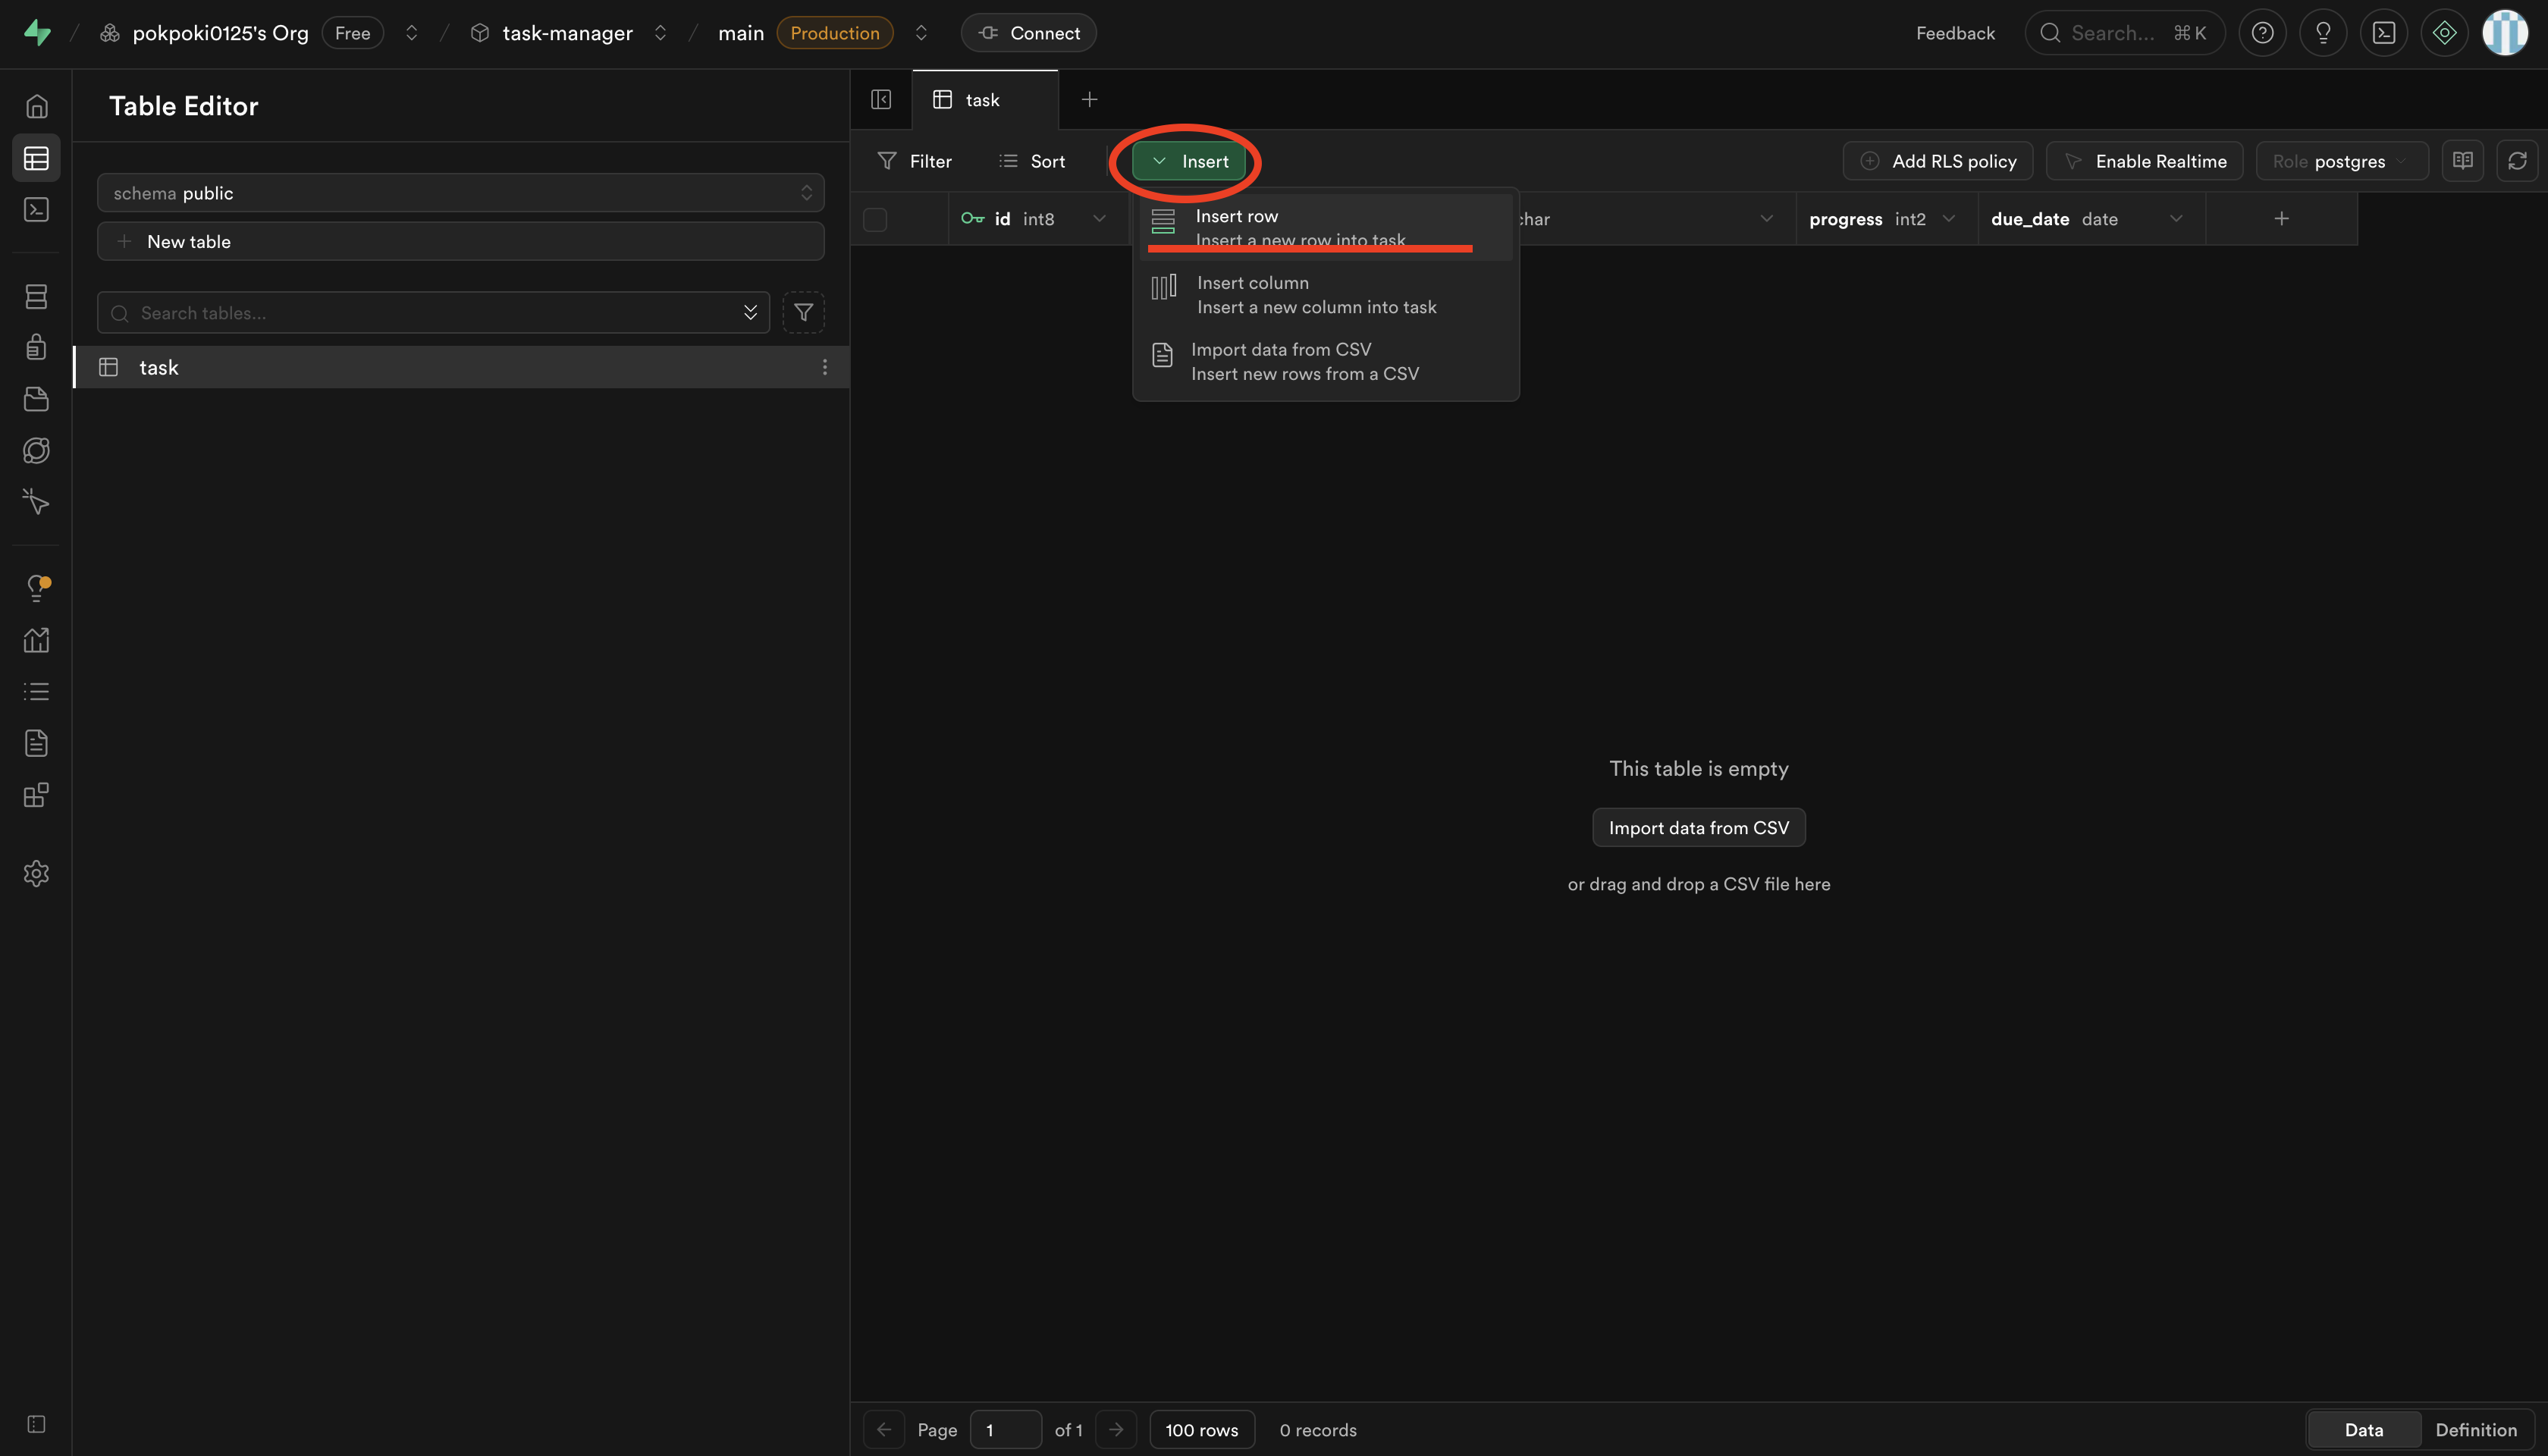Open the Role postgres dropdown

2340,161
